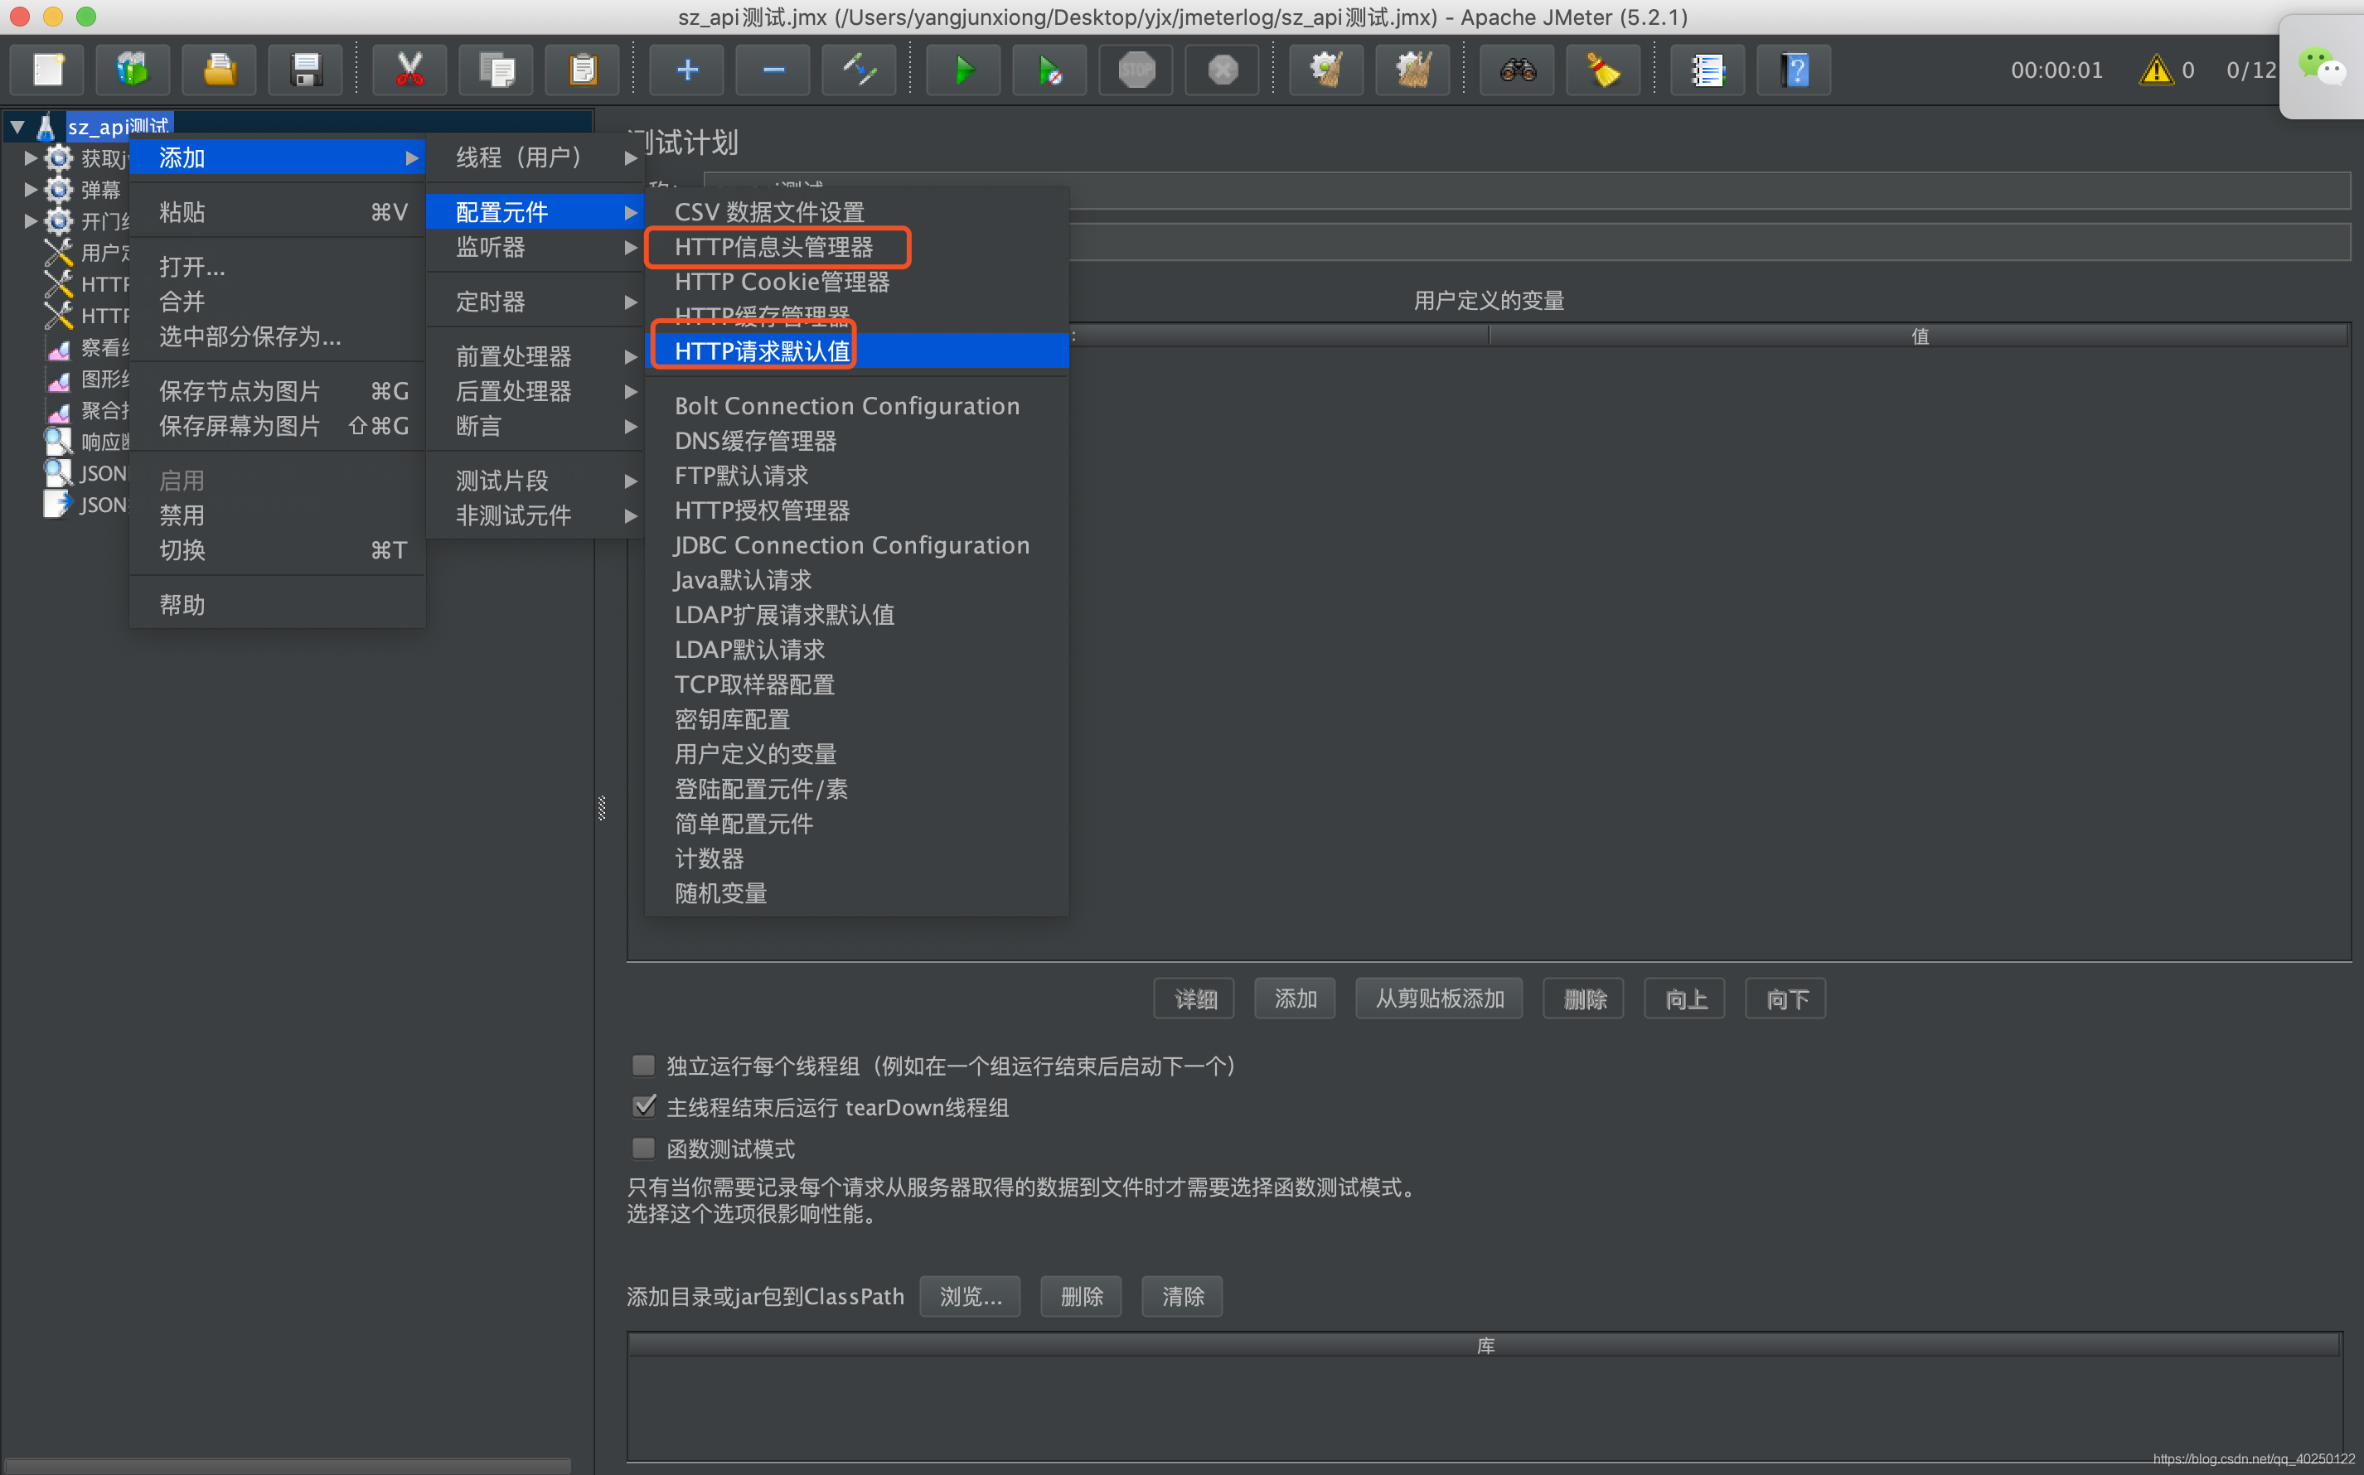Click the Cut scissors toolbar icon
2364x1475 pixels.
tap(409, 70)
